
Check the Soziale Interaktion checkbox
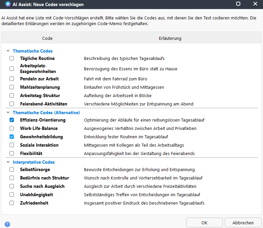12,145
